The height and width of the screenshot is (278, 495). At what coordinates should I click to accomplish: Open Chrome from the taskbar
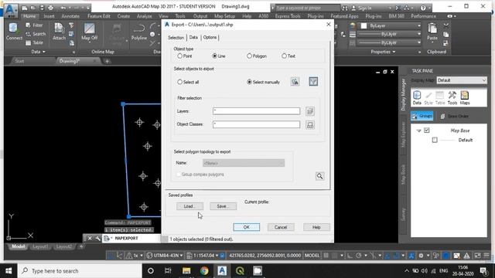pos(204,271)
